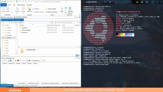This screenshot has width=163, height=92.
Task: Switch to the Carga múltiple bottom tab
Action: pos(25,86)
